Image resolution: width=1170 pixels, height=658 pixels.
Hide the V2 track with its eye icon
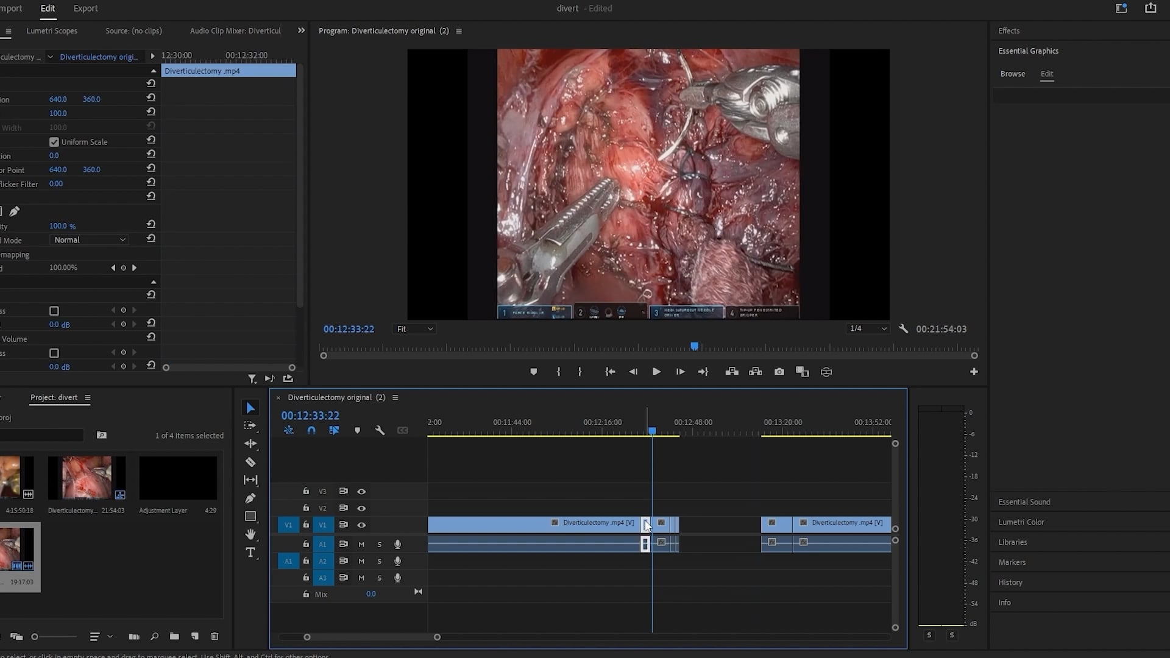361,508
